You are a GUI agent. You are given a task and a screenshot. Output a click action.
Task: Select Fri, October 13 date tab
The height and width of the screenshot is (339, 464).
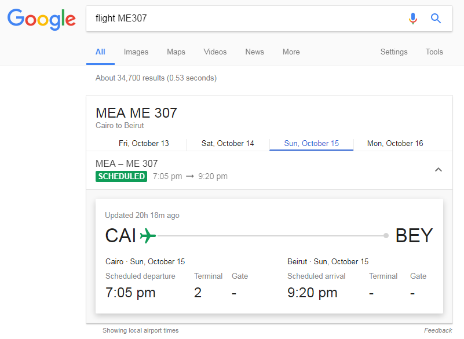click(144, 143)
